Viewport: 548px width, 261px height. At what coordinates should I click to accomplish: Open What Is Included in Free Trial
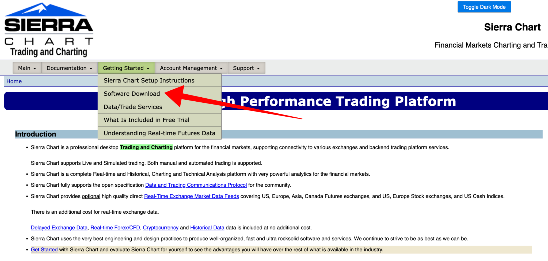146,120
